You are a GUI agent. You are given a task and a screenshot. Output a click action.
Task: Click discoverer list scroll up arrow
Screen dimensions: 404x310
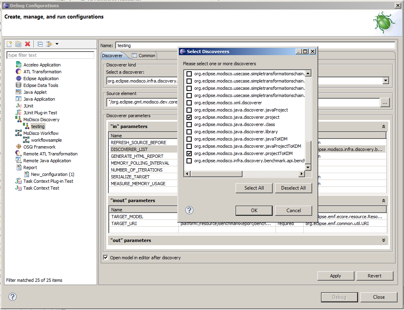[x=308, y=73]
